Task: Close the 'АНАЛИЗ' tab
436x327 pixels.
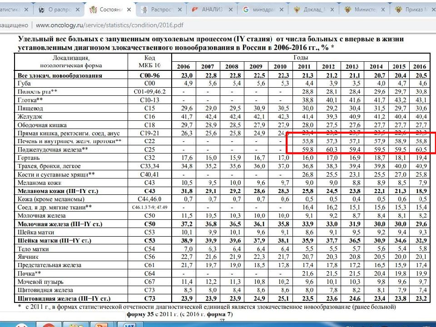Action: [x=231, y=10]
